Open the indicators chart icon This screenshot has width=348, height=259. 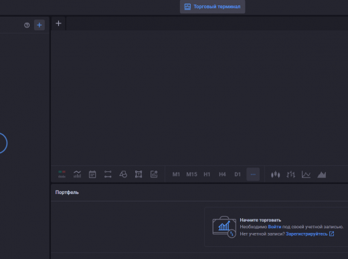77,174
